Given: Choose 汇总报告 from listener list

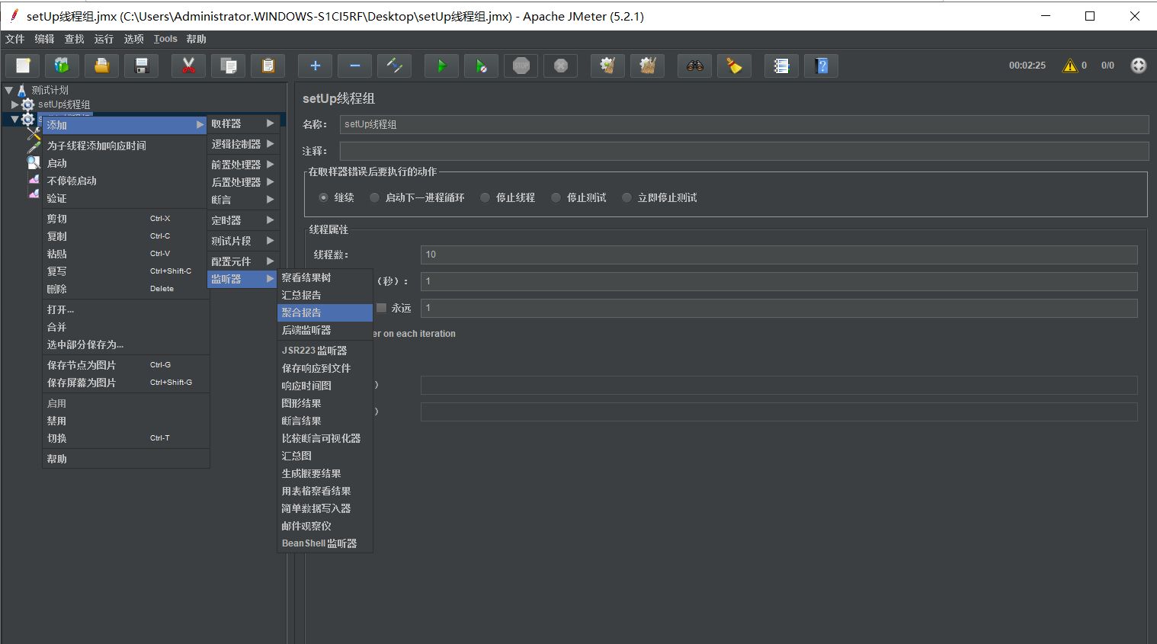Looking at the screenshot, I should pyautogui.click(x=325, y=295).
